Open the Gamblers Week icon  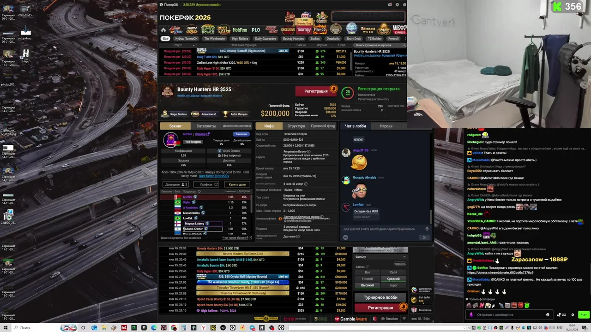pos(368,30)
